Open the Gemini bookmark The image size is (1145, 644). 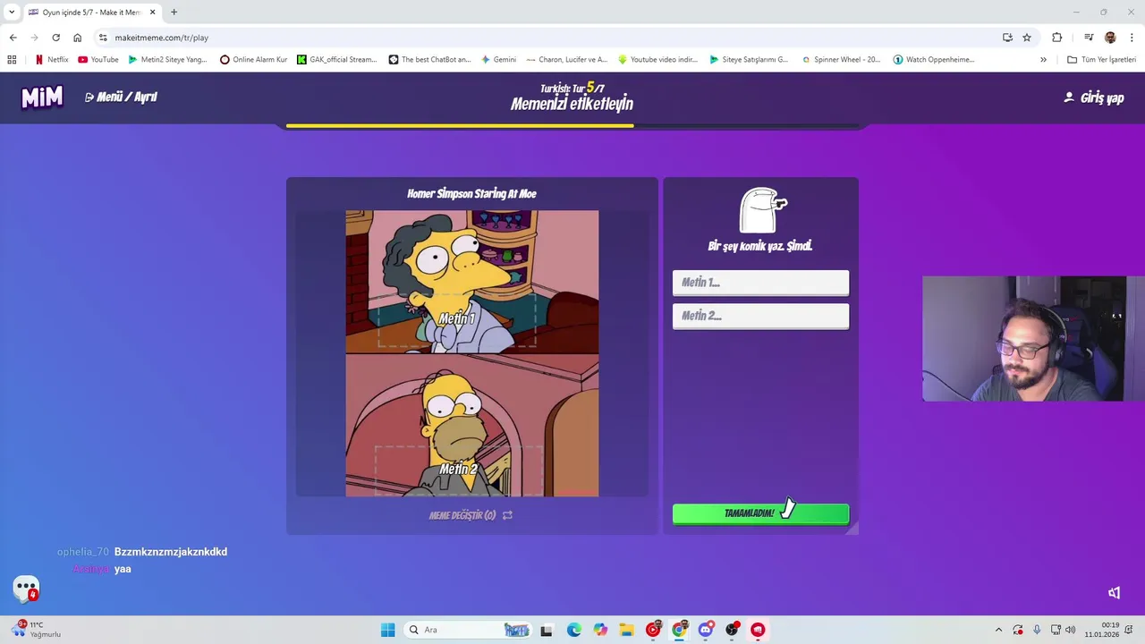pyautogui.click(x=498, y=60)
